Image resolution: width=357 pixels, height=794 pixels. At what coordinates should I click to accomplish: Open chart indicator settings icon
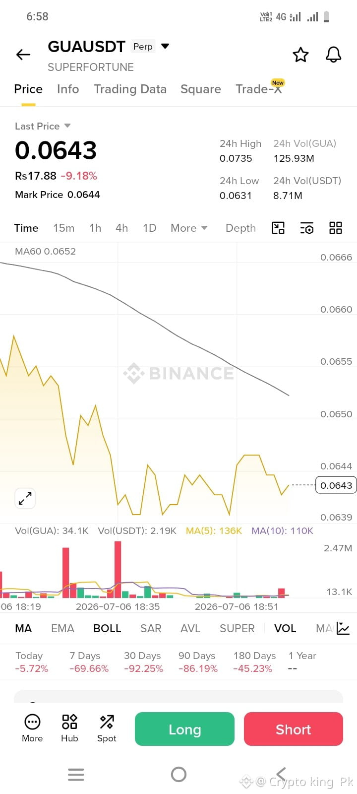(307, 228)
